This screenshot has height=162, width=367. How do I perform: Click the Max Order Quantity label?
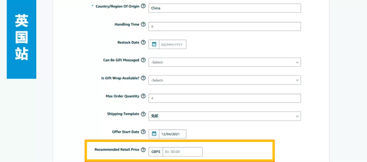pyautogui.click(x=122, y=96)
